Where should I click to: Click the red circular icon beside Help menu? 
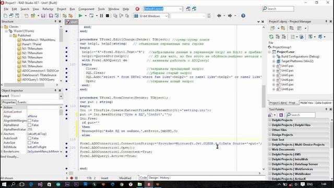click(x=137, y=9)
